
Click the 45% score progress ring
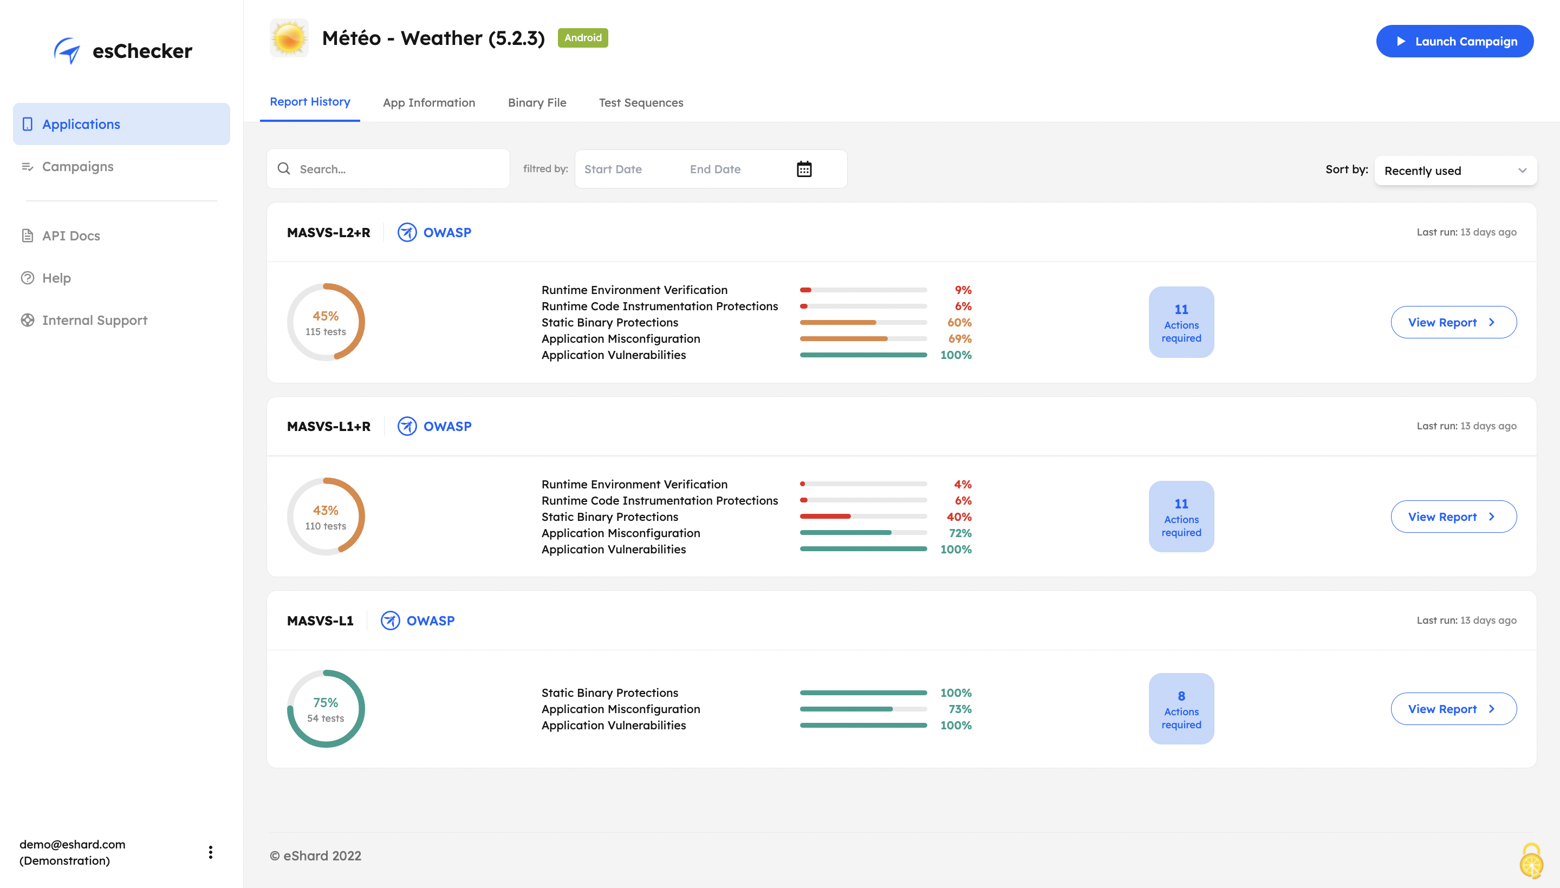(326, 322)
